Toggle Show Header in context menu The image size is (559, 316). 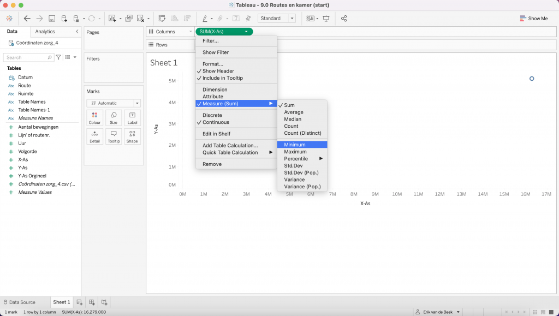coord(218,71)
